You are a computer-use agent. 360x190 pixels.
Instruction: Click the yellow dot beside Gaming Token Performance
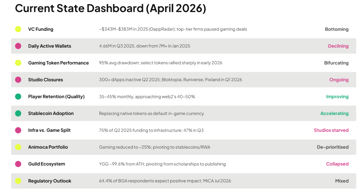18,63
